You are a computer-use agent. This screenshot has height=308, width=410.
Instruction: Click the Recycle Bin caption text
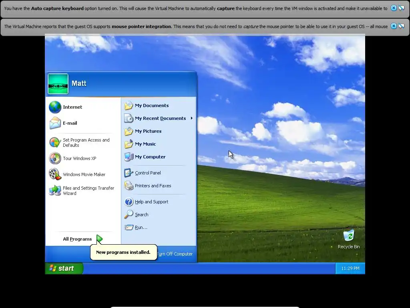(349, 247)
